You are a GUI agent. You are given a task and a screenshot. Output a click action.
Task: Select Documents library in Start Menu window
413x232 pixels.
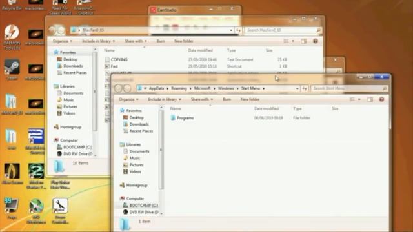(136, 151)
